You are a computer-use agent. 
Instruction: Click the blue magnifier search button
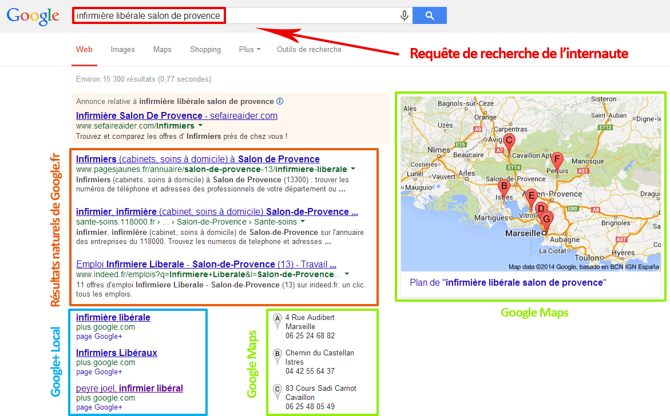pyautogui.click(x=430, y=16)
